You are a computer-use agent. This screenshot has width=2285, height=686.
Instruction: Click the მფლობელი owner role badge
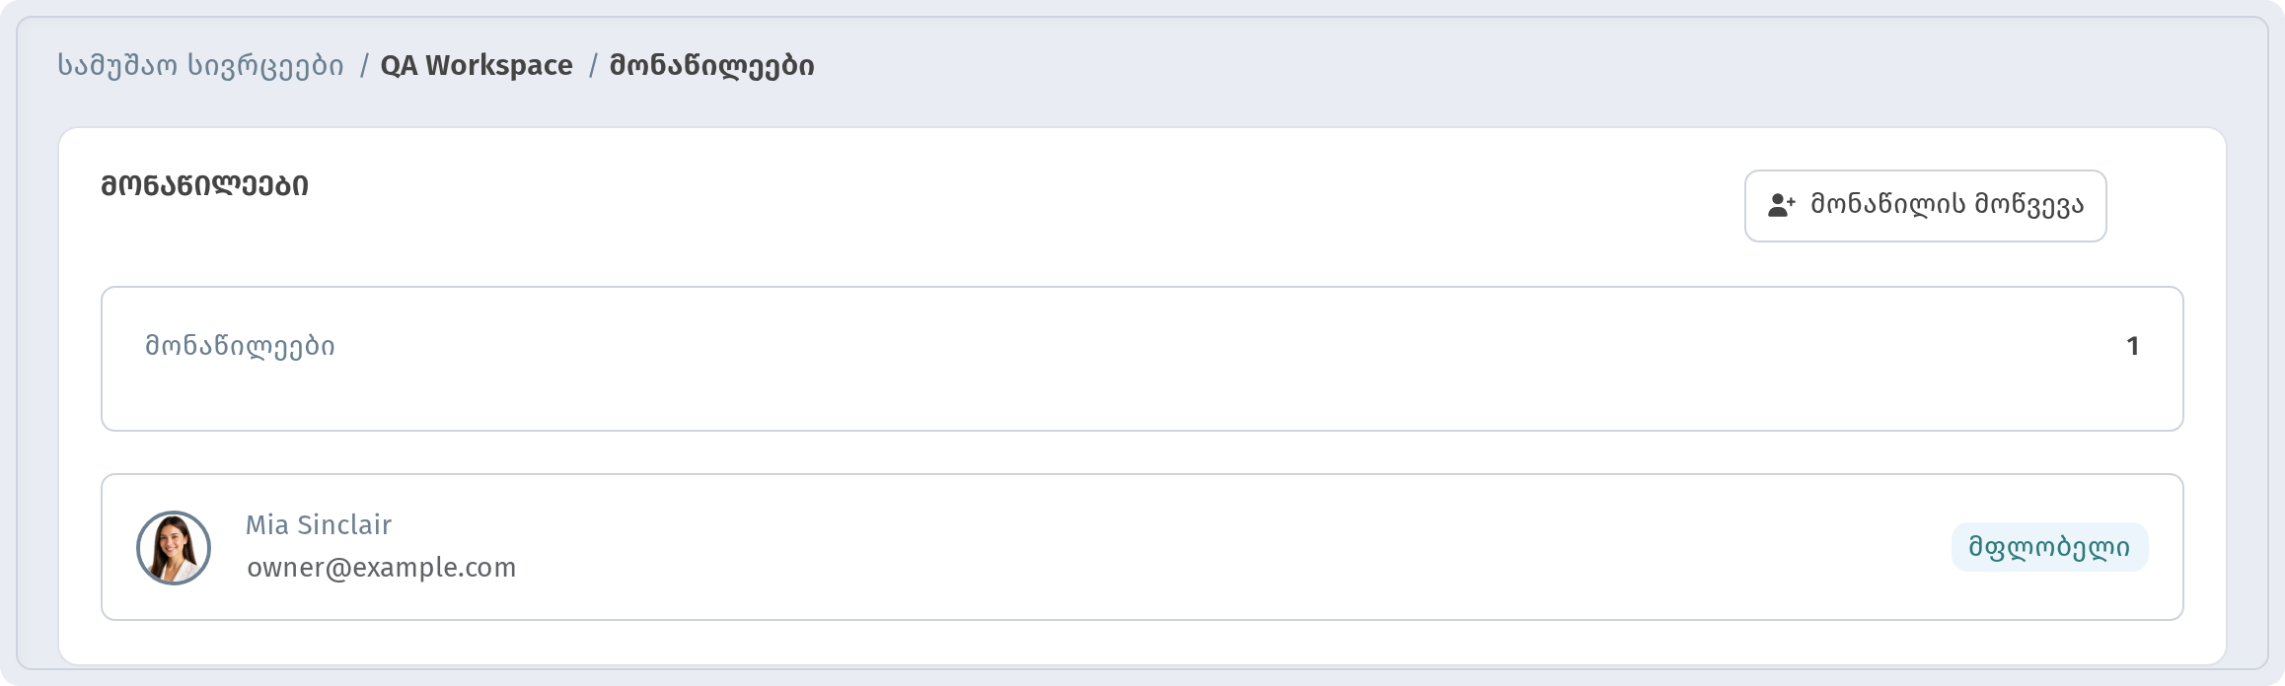coord(2049,547)
